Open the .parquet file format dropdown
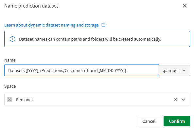The image size is (194, 129). pos(174,70)
